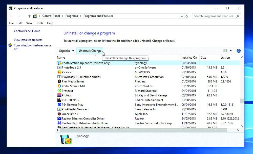Click the Portal Stories: Mel icon

(59, 86)
